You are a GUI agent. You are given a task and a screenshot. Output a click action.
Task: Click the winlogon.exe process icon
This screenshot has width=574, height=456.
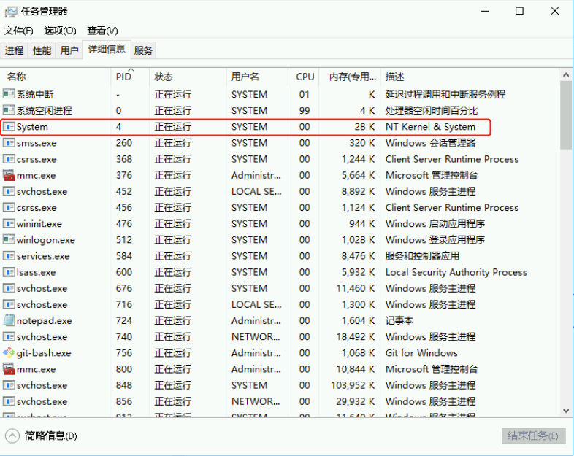click(x=9, y=240)
